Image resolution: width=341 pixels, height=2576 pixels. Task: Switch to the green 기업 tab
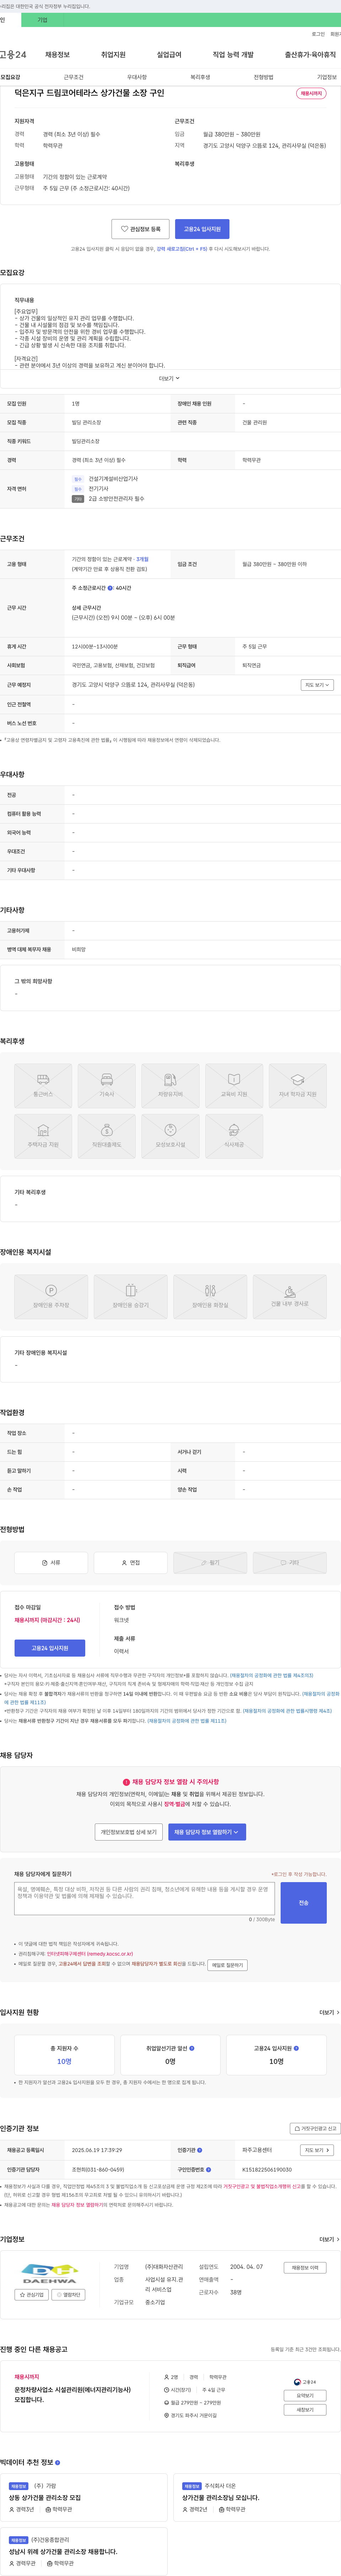(x=42, y=20)
